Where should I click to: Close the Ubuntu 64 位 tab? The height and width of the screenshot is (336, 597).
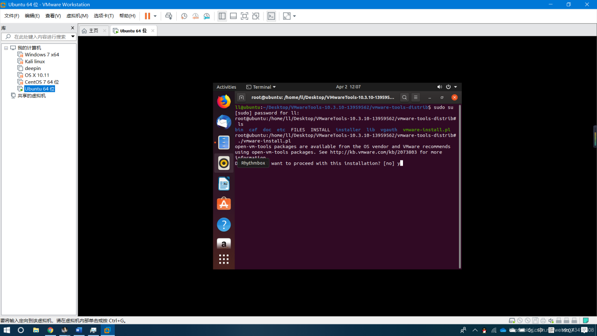(153, 31)
